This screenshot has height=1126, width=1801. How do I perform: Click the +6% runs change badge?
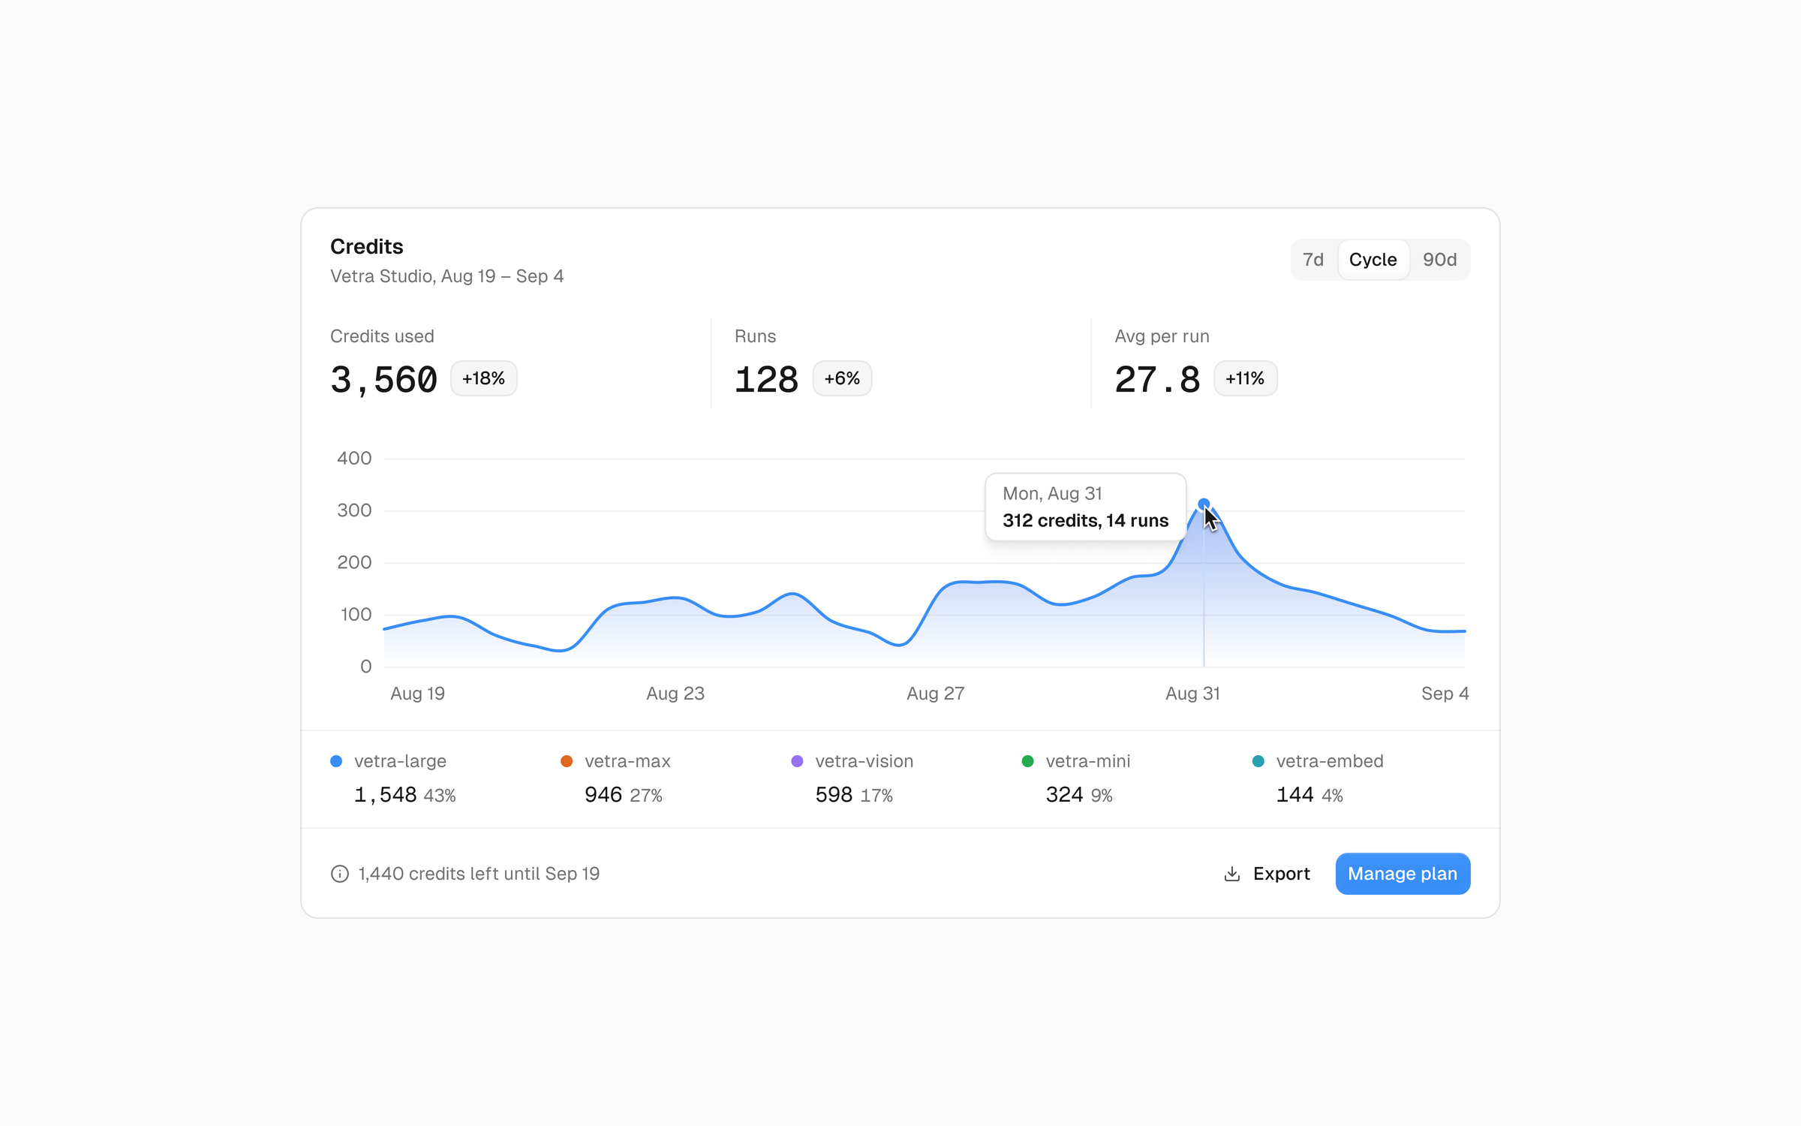(842, 378)
